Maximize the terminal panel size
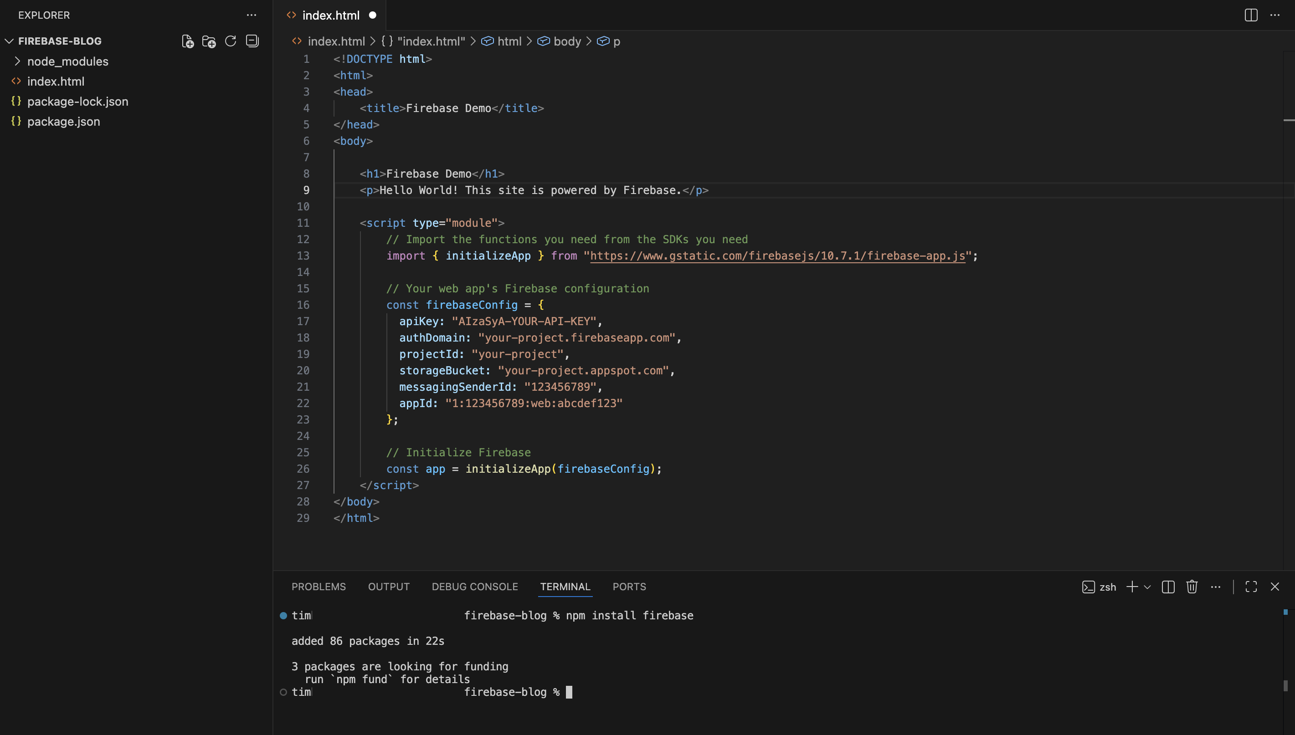 [1251, 587]
